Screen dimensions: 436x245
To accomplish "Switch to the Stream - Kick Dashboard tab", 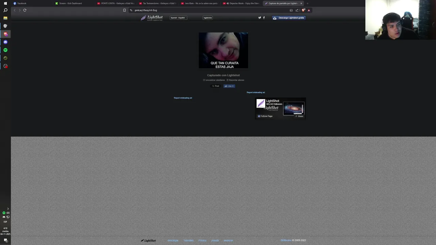I will click(x=73, y=3).
